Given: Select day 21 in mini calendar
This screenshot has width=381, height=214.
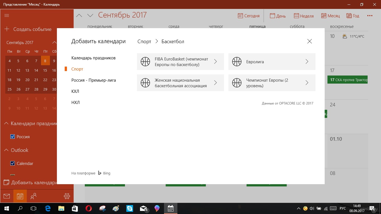Looking at the screenshot, I should click(x=36, y=80).
